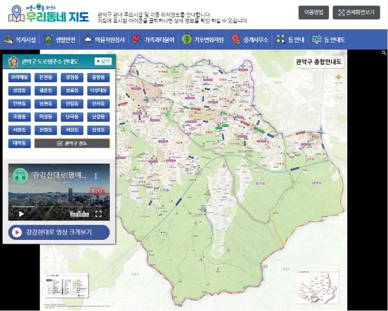Screen dimensions: 388x311
Task: Toggle the 관악구 전도 checkbox
Action: pos(59,144)
